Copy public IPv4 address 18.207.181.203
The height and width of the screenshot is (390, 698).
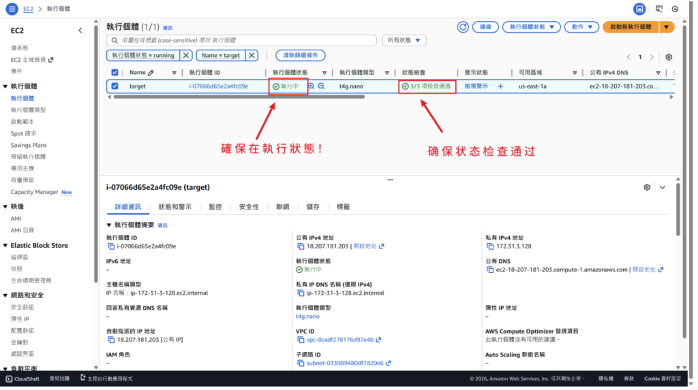click(x=302, y=248)
